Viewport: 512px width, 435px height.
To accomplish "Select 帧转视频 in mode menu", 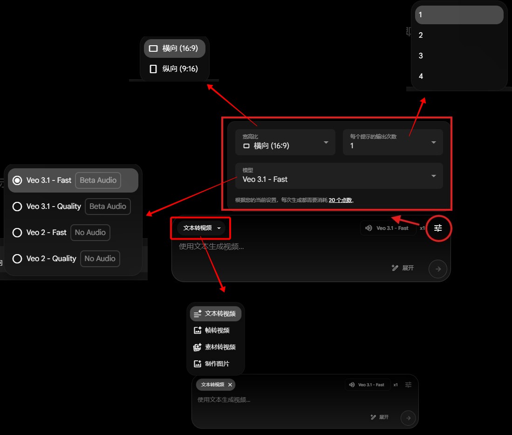I will coord(216,331).
